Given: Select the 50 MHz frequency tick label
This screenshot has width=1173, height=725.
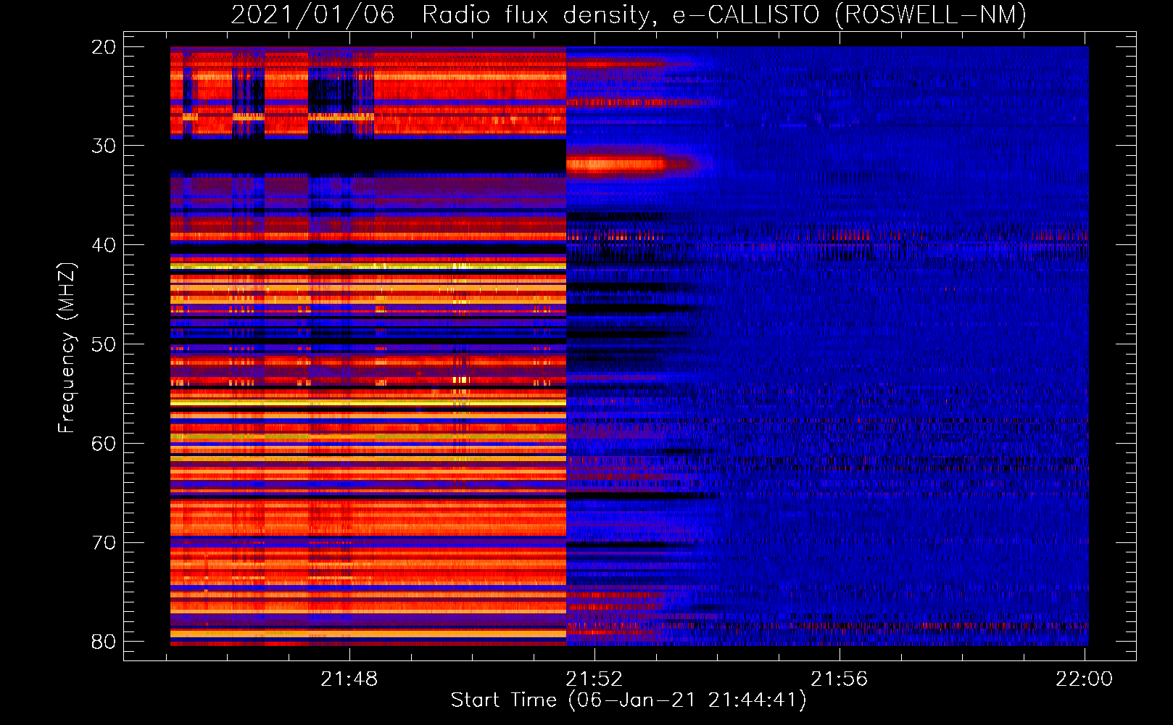Looking at the screenshot, I should coord(104,344).
